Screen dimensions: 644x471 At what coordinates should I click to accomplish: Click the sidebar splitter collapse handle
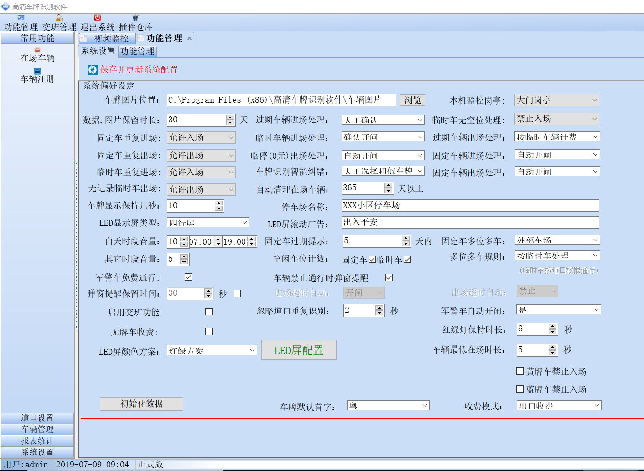tap(77, 245)
